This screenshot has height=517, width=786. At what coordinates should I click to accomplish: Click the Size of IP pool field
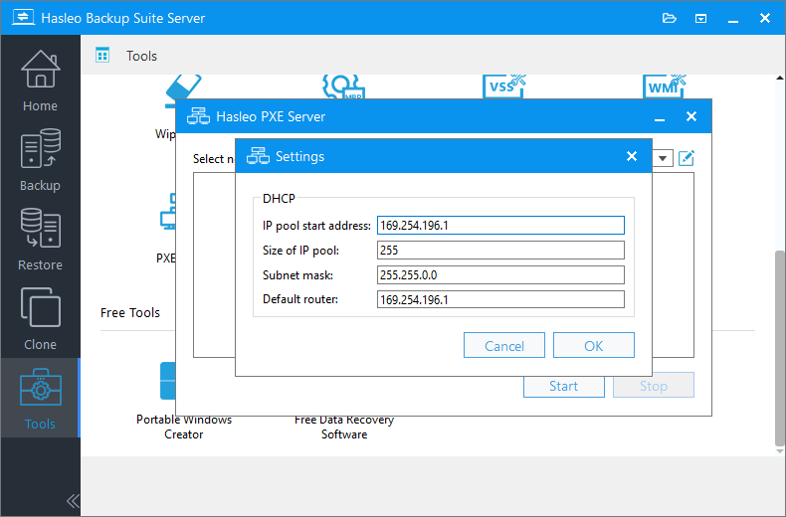500,250
